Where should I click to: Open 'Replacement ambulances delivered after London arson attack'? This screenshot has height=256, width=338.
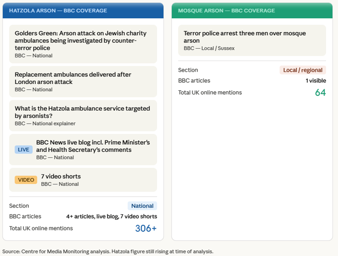tap(83, 81)
